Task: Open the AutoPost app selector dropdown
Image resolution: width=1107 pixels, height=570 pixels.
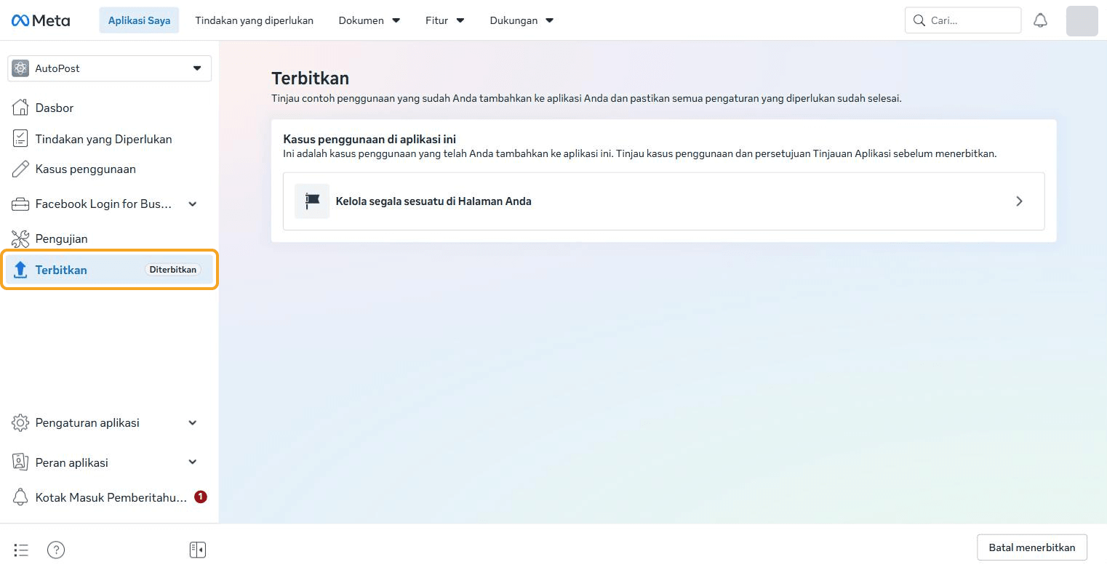Action: click(109, 68)
